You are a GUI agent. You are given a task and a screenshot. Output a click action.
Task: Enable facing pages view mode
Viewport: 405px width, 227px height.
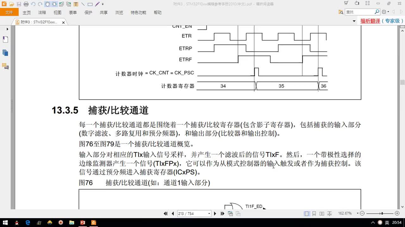pos(322,213)
